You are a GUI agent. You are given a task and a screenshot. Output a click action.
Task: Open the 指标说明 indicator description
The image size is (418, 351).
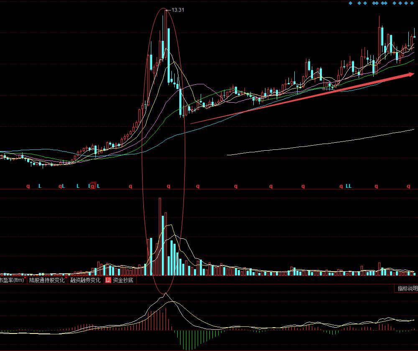point(407,288)
